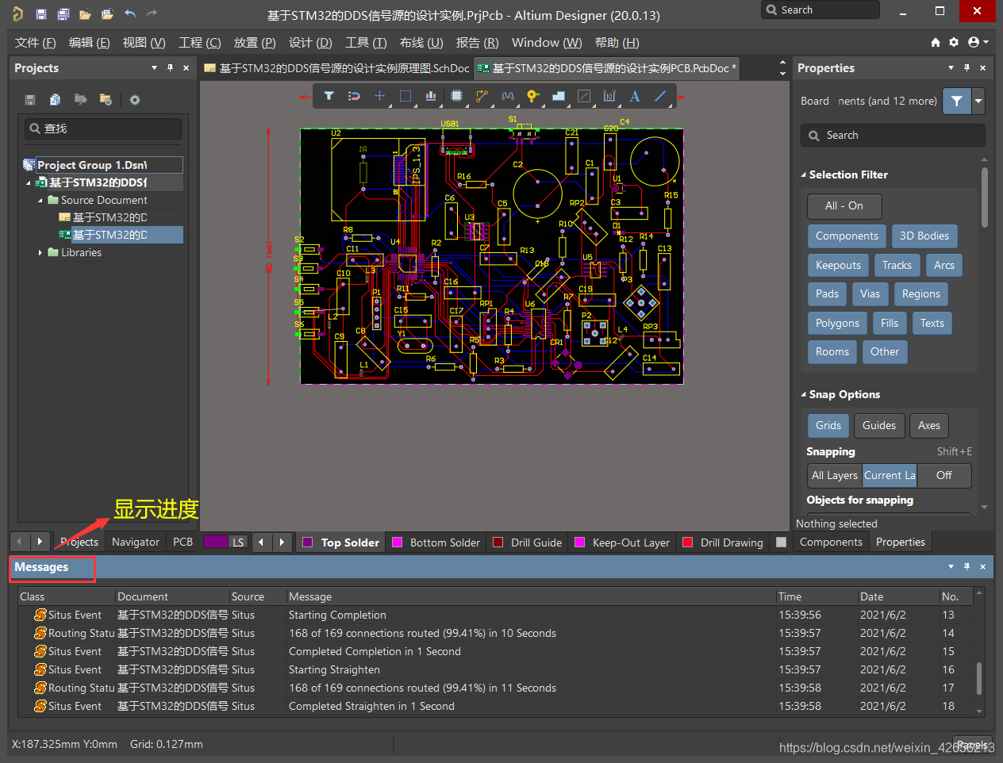1003x763 pixels.
Task: Click the purple current layer color swatch
Action: coord(216,542)
